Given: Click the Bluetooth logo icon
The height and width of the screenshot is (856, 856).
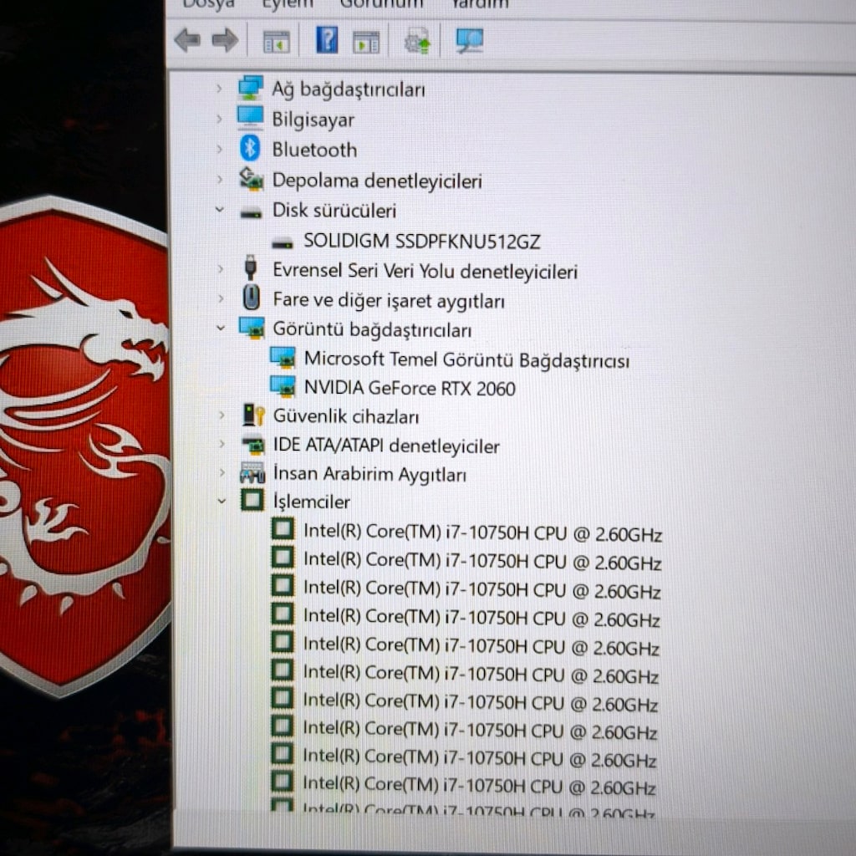Looking at the screenshot, I should (250, 148).
